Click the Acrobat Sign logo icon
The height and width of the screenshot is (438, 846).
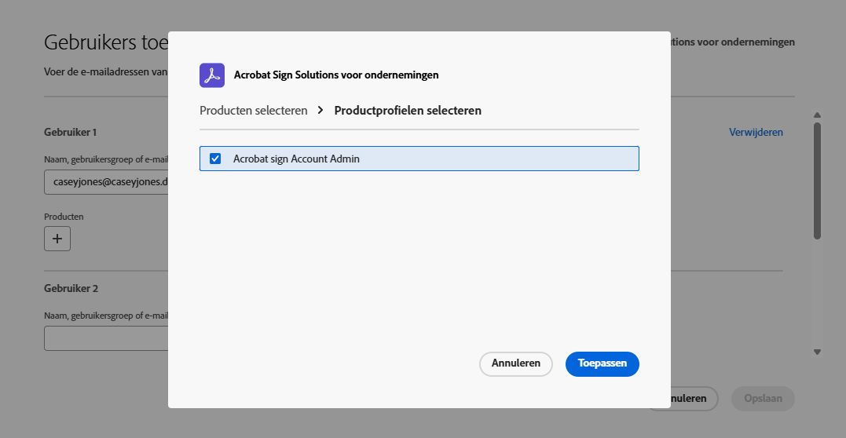click(x=212, y=75)
